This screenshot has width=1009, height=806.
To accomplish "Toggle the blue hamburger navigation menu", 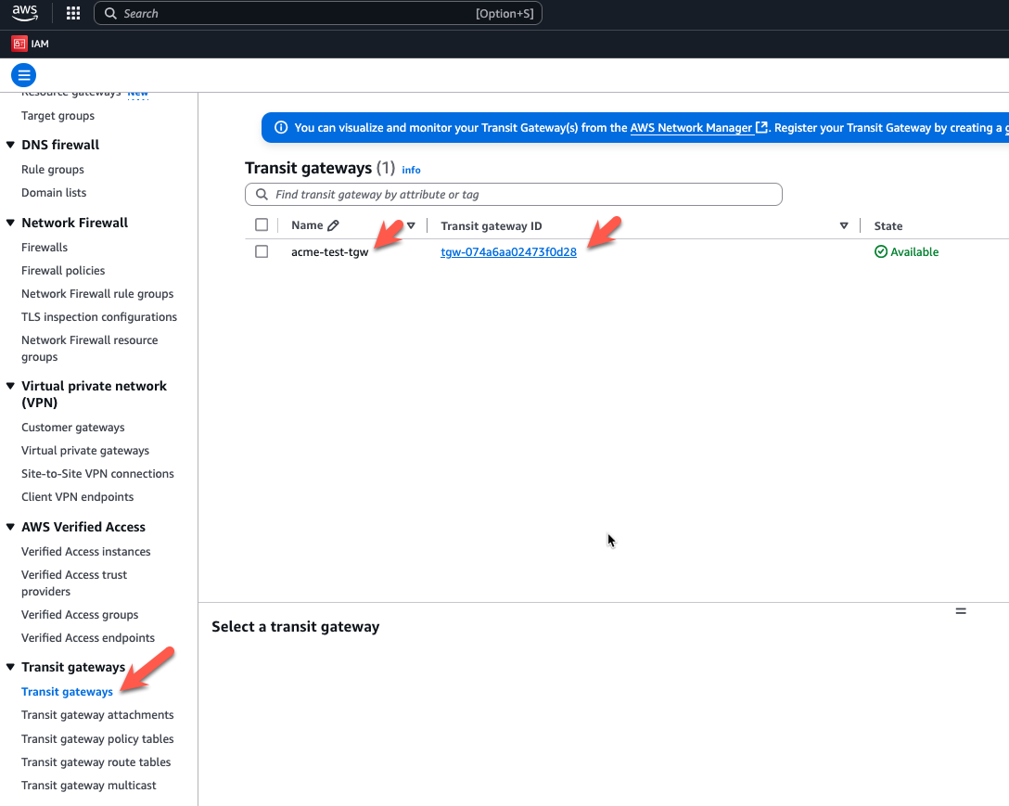I will pos(23,76).
